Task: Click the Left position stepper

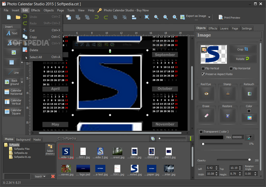Action: (216, 168)
